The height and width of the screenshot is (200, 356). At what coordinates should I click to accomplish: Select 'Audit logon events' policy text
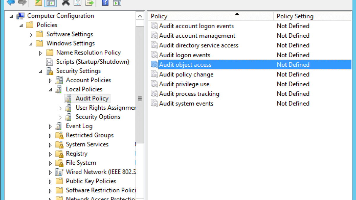pos(185,55)
